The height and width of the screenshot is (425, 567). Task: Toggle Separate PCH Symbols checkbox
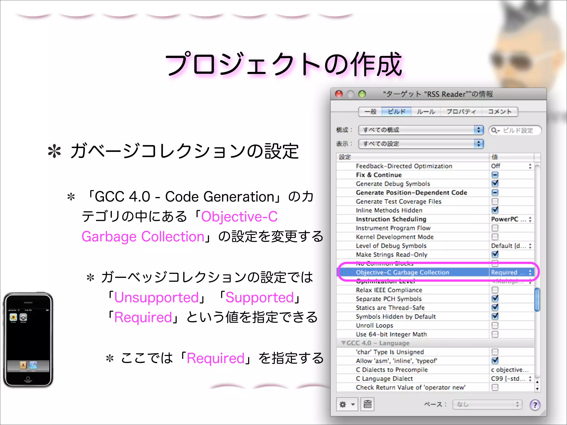[495, 299]
